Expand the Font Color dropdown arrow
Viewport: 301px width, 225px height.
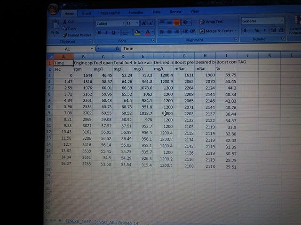pyautogui.click(x=153, y=32)
